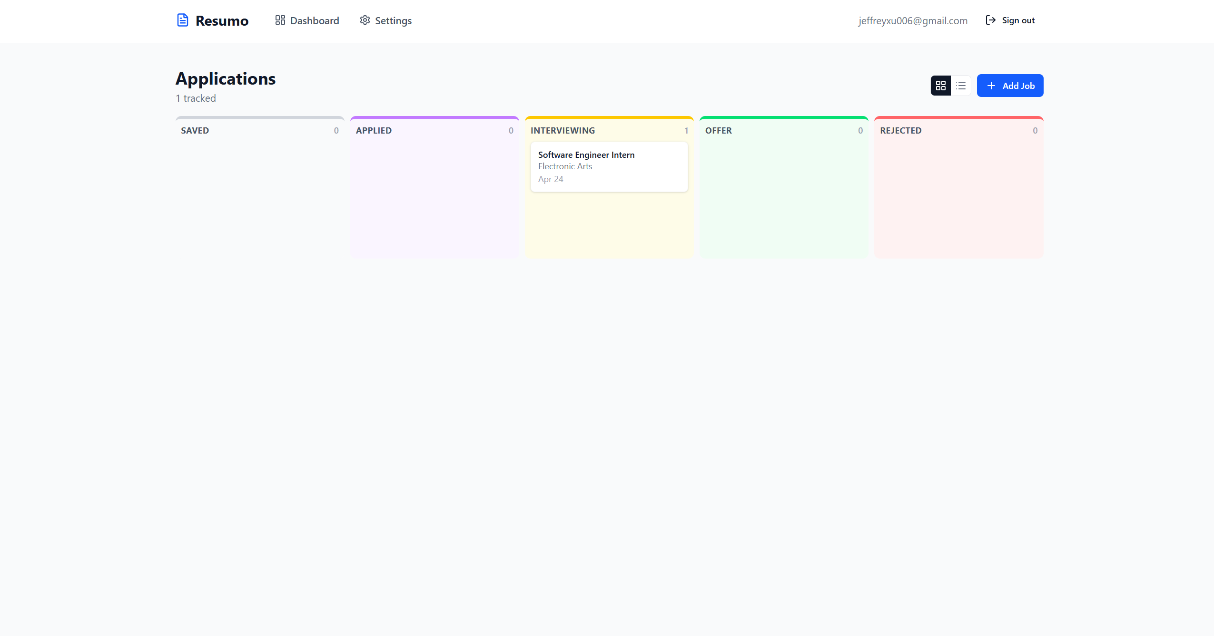Select the Interviewing column header
Viewport: 1214px width, 636px height.
(x=563, y=131)
